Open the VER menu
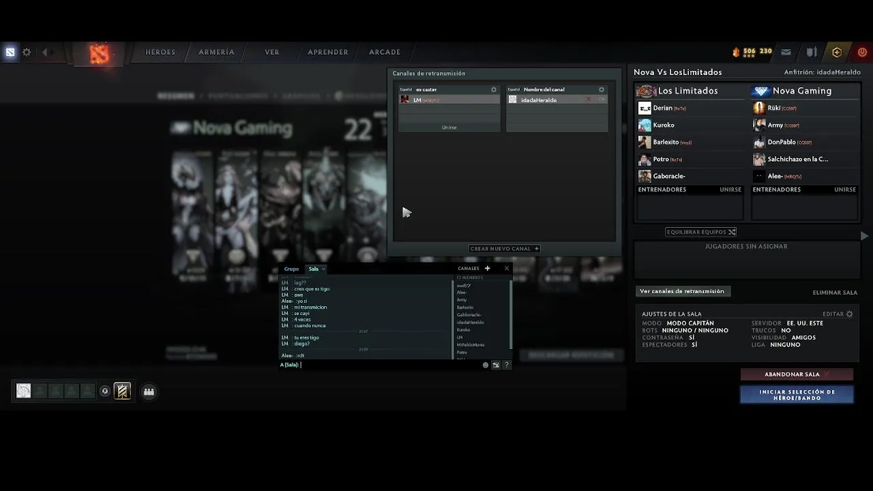This screenshot has height=491, width=873. tap(272, 52)
